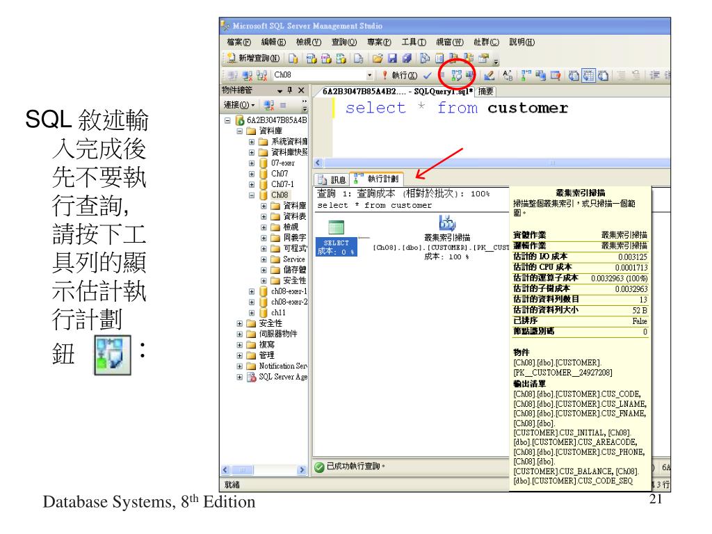
Task: Switch output to Results to Grid
Action: [588, 75]
